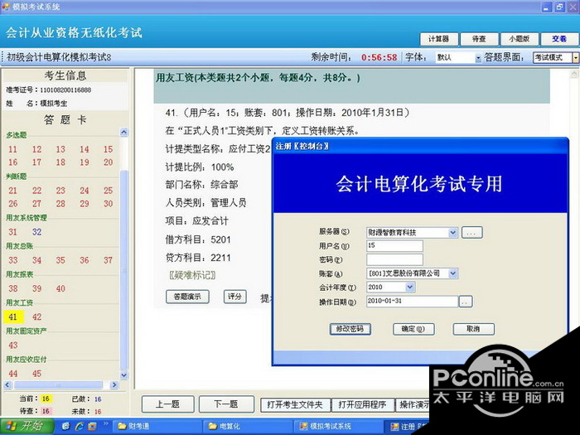Select question 13 under 多选题
Viewport: 580px width, 435px height.
(x=60, y=149)
